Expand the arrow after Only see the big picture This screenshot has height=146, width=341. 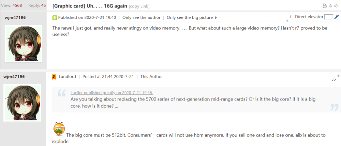click(216, 18)
